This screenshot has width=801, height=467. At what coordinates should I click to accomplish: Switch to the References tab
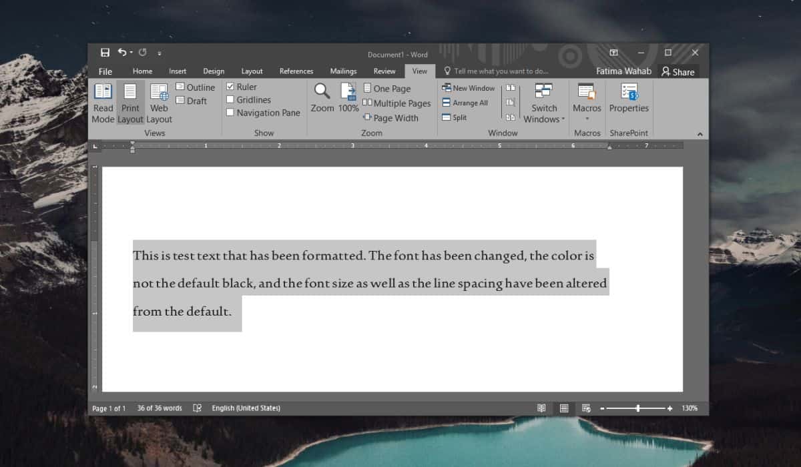tap(296, 71)
